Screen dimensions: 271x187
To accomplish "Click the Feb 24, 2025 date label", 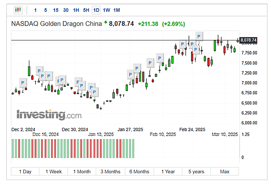I will (192, 129).
